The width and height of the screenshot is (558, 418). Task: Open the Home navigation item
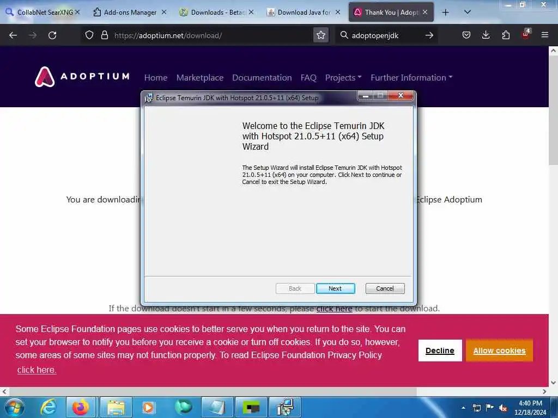(x=156, y=77)
